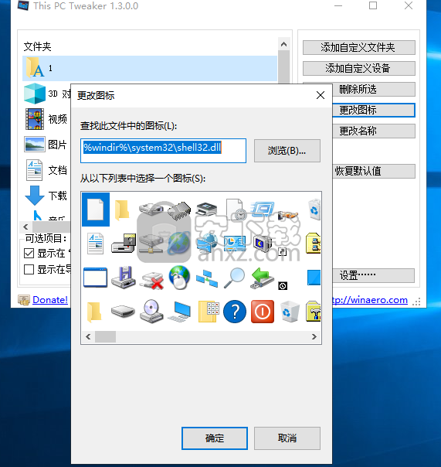Select the 3D objects folder item

click(47, 94)
